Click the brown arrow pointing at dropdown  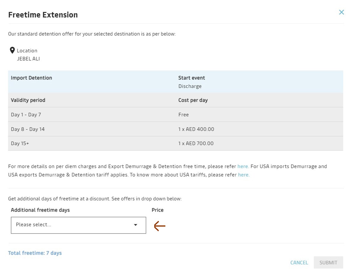[160, 226]
